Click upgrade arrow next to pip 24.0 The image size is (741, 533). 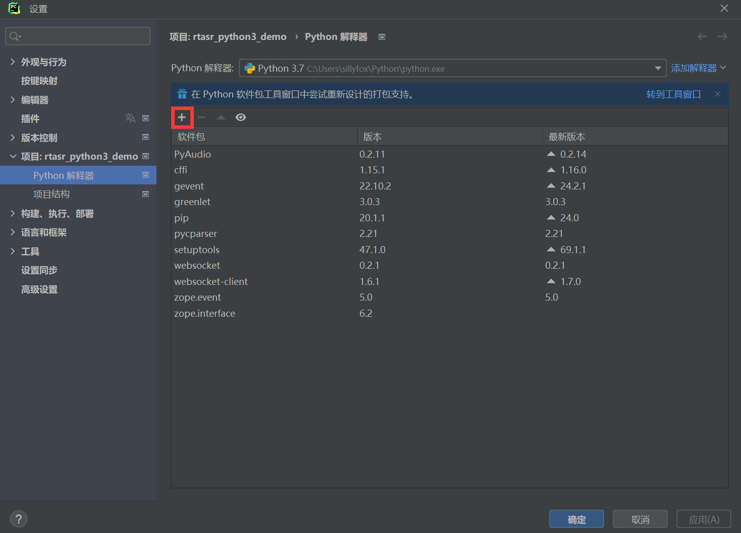click(551, 218)
